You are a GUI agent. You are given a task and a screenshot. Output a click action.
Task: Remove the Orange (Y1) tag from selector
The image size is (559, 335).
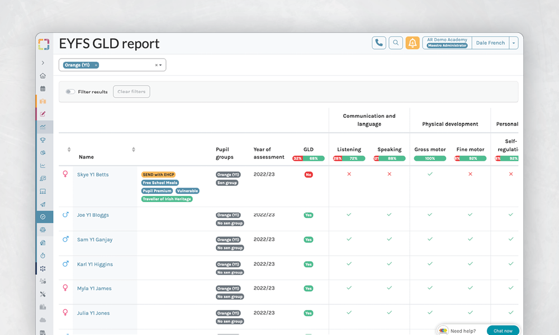96,65
